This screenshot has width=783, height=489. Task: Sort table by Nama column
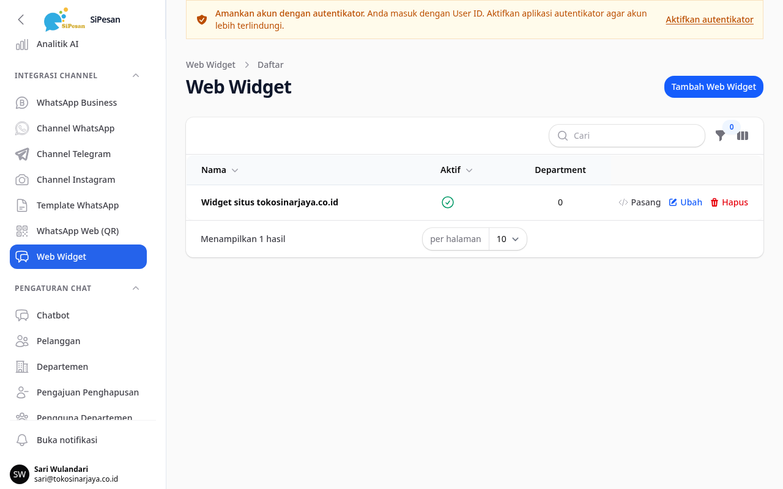pyautogui.click(x=220, y=170)
